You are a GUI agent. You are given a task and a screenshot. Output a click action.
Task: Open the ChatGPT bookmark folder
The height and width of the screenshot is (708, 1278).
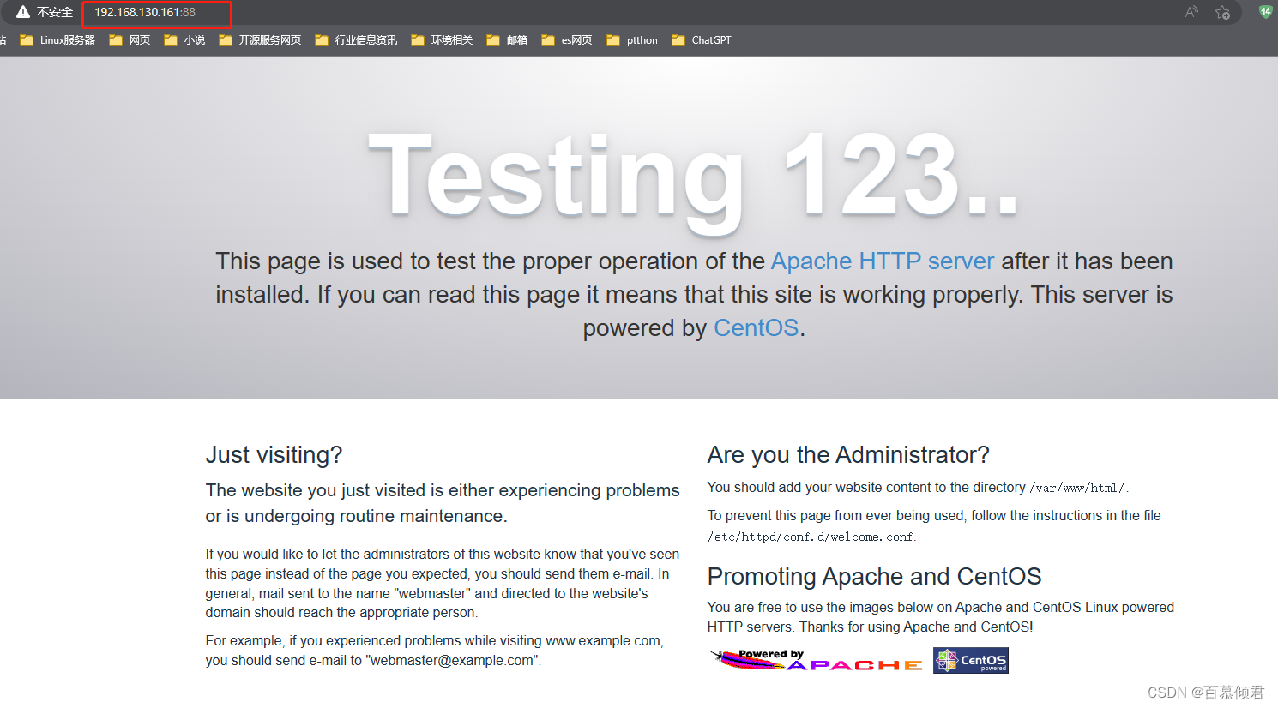(702, 40)
